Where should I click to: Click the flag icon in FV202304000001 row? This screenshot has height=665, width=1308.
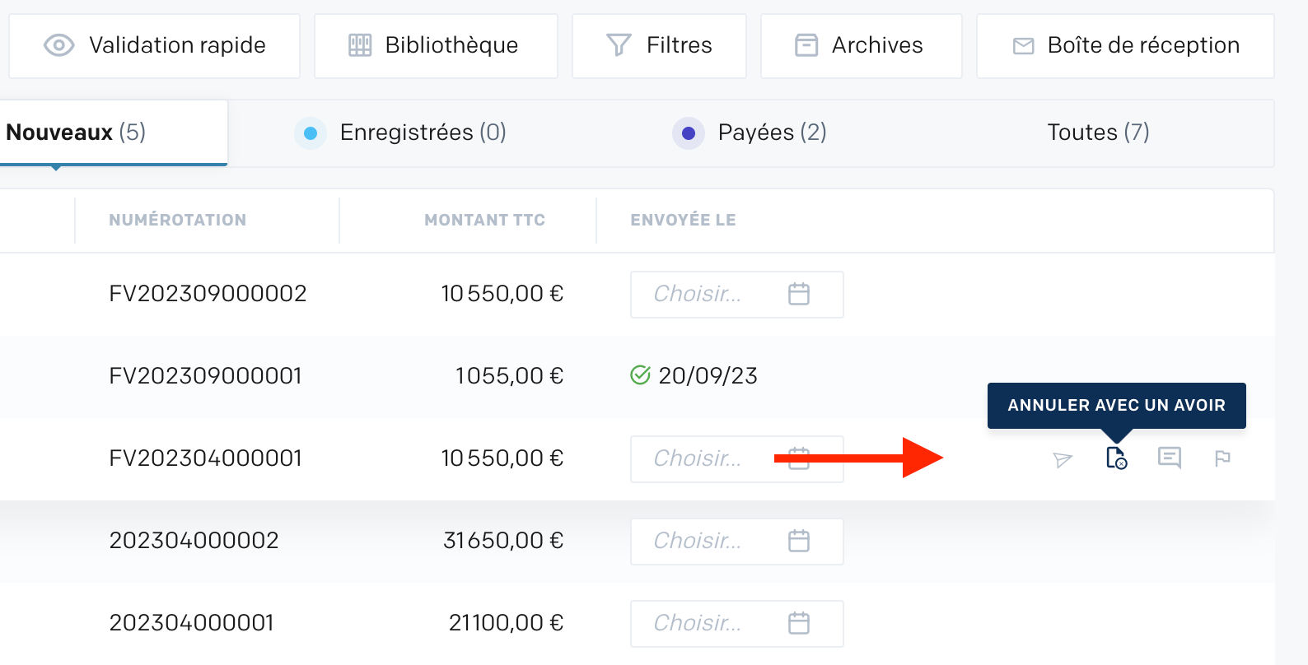coord(1222,458)
